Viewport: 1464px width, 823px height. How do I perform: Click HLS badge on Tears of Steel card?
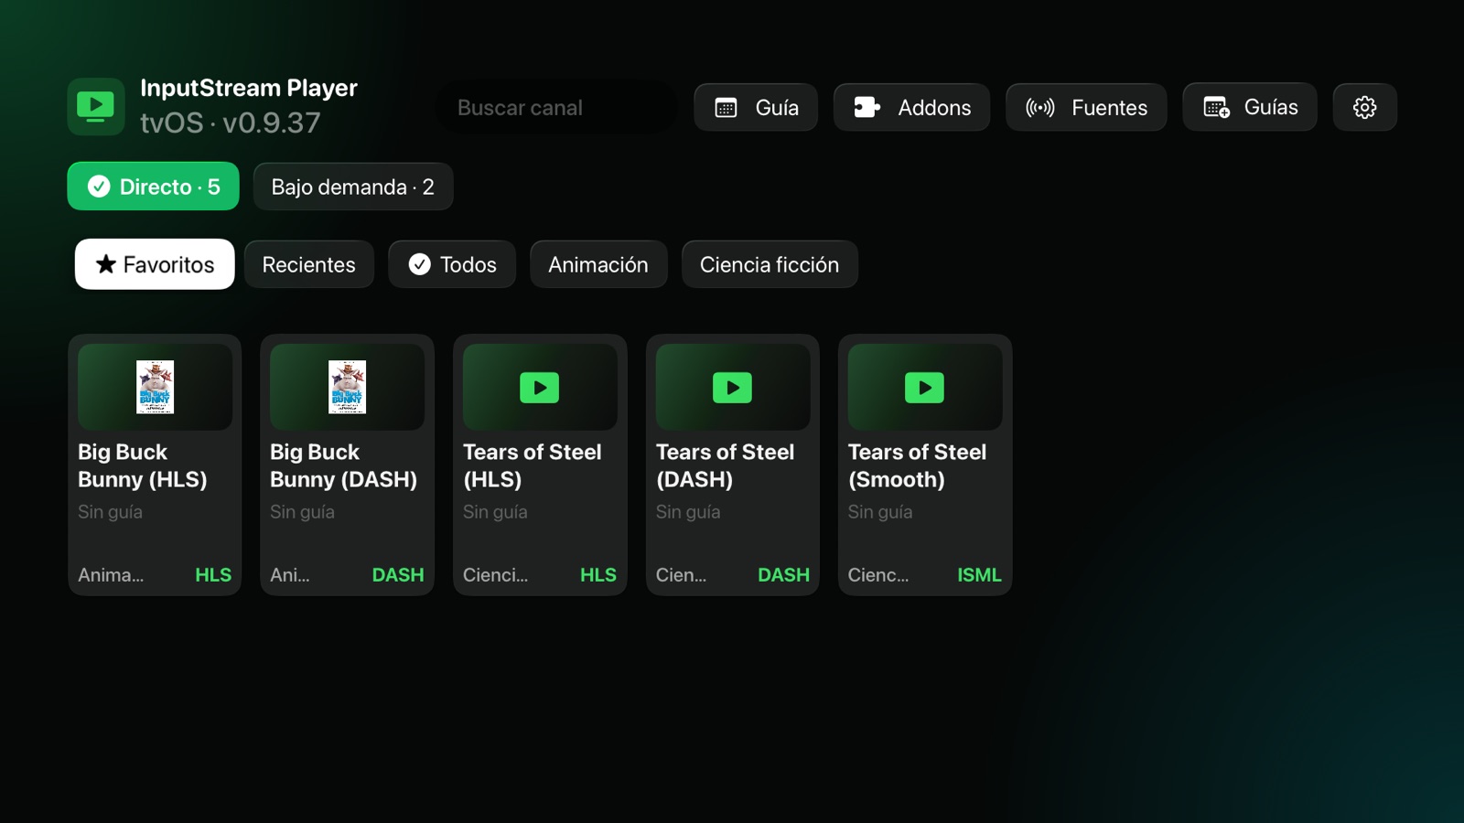[598, 575]
